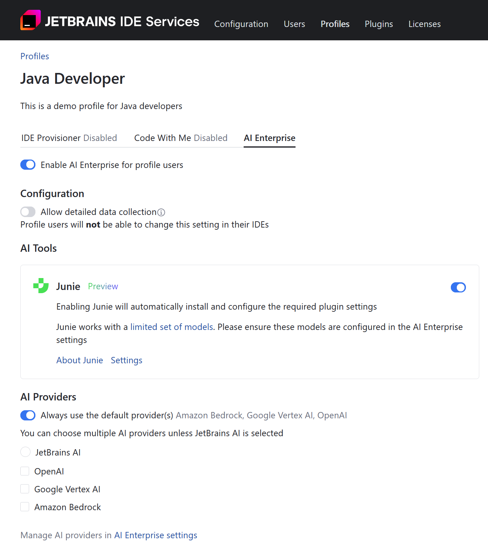Click the profile description text
This screenshot has height=547, width=488.
point(101,106)
